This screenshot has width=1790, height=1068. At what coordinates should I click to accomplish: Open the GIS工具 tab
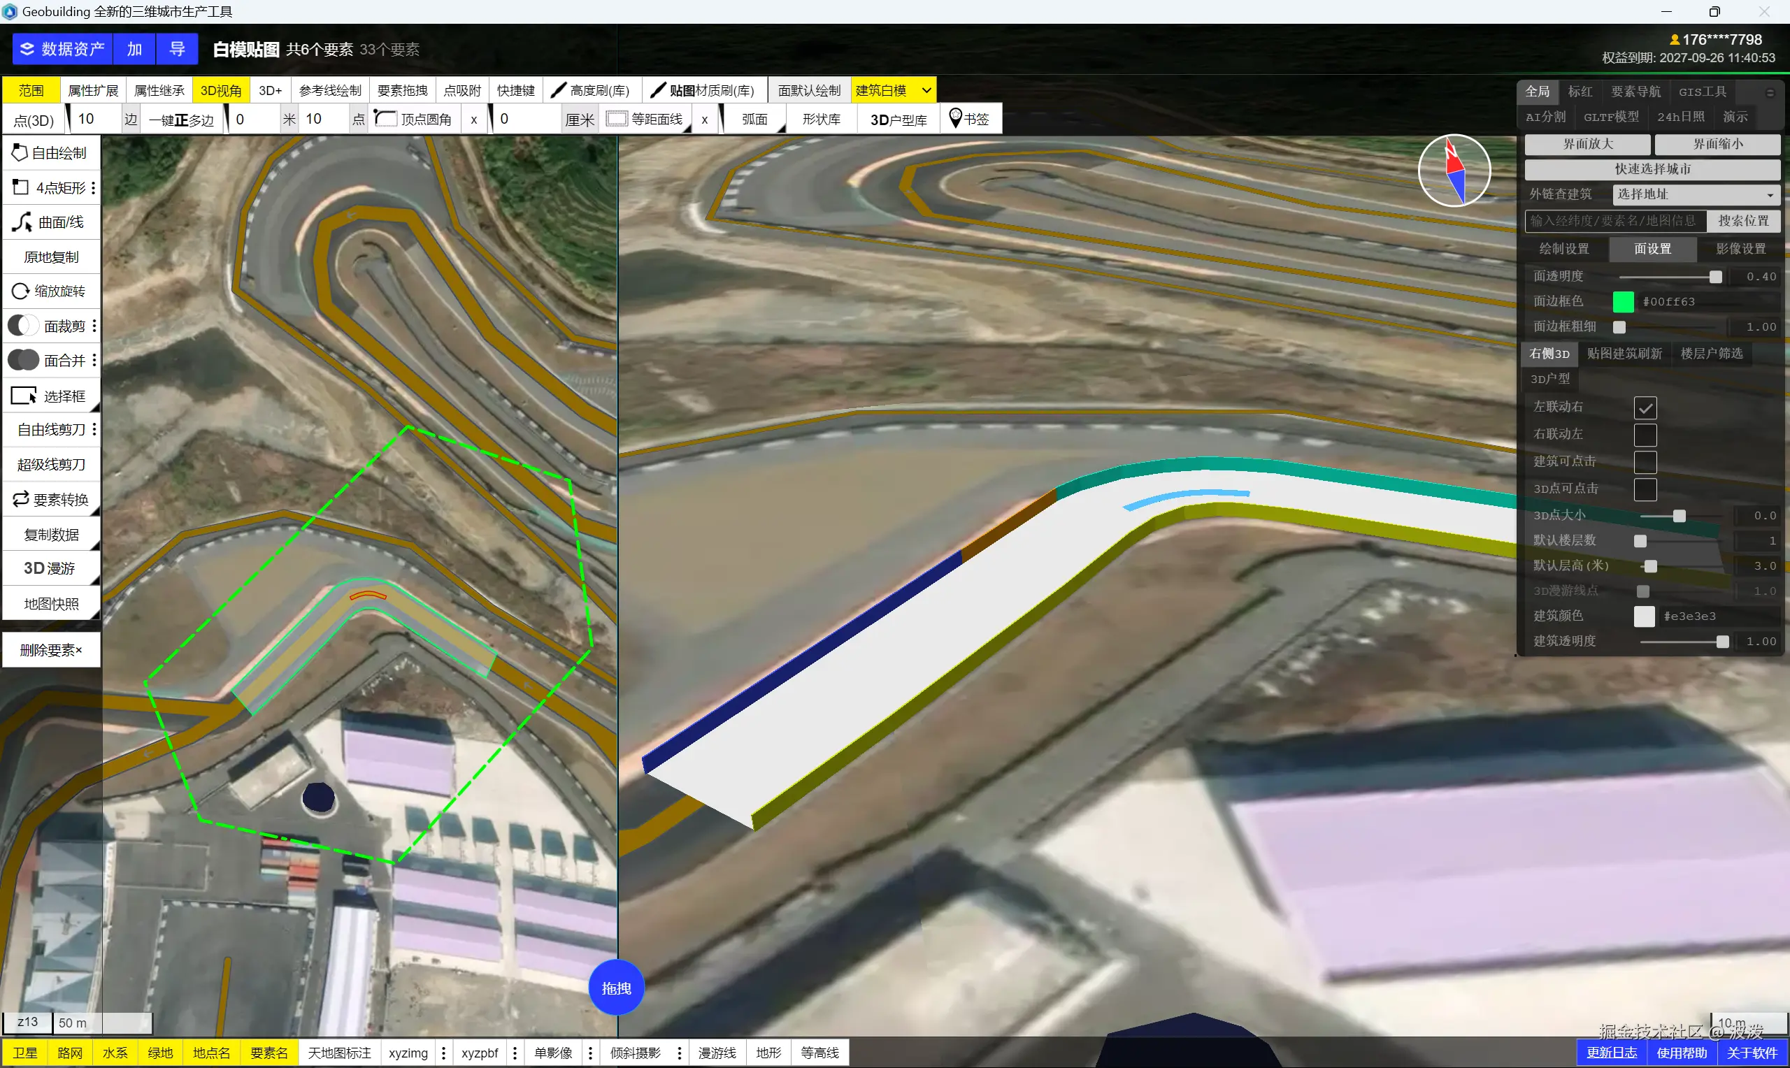[x=1701, y=92]
